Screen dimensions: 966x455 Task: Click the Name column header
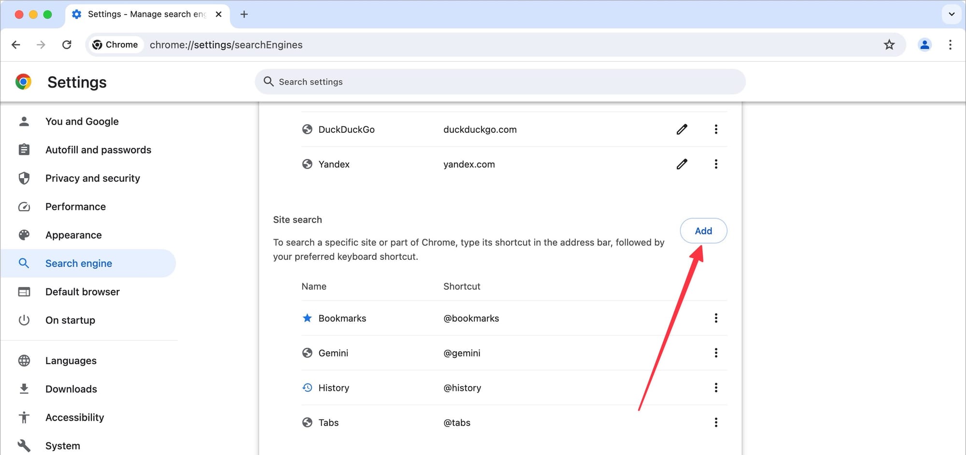[x=314, y=286]
